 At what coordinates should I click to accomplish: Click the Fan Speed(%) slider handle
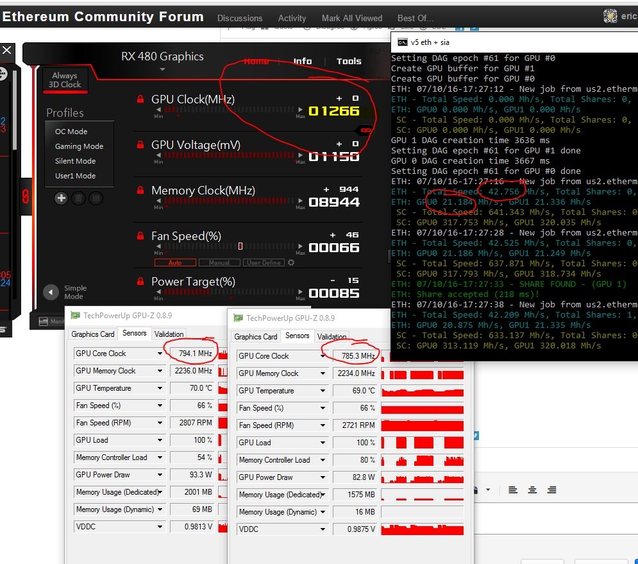tap(240, 246)
